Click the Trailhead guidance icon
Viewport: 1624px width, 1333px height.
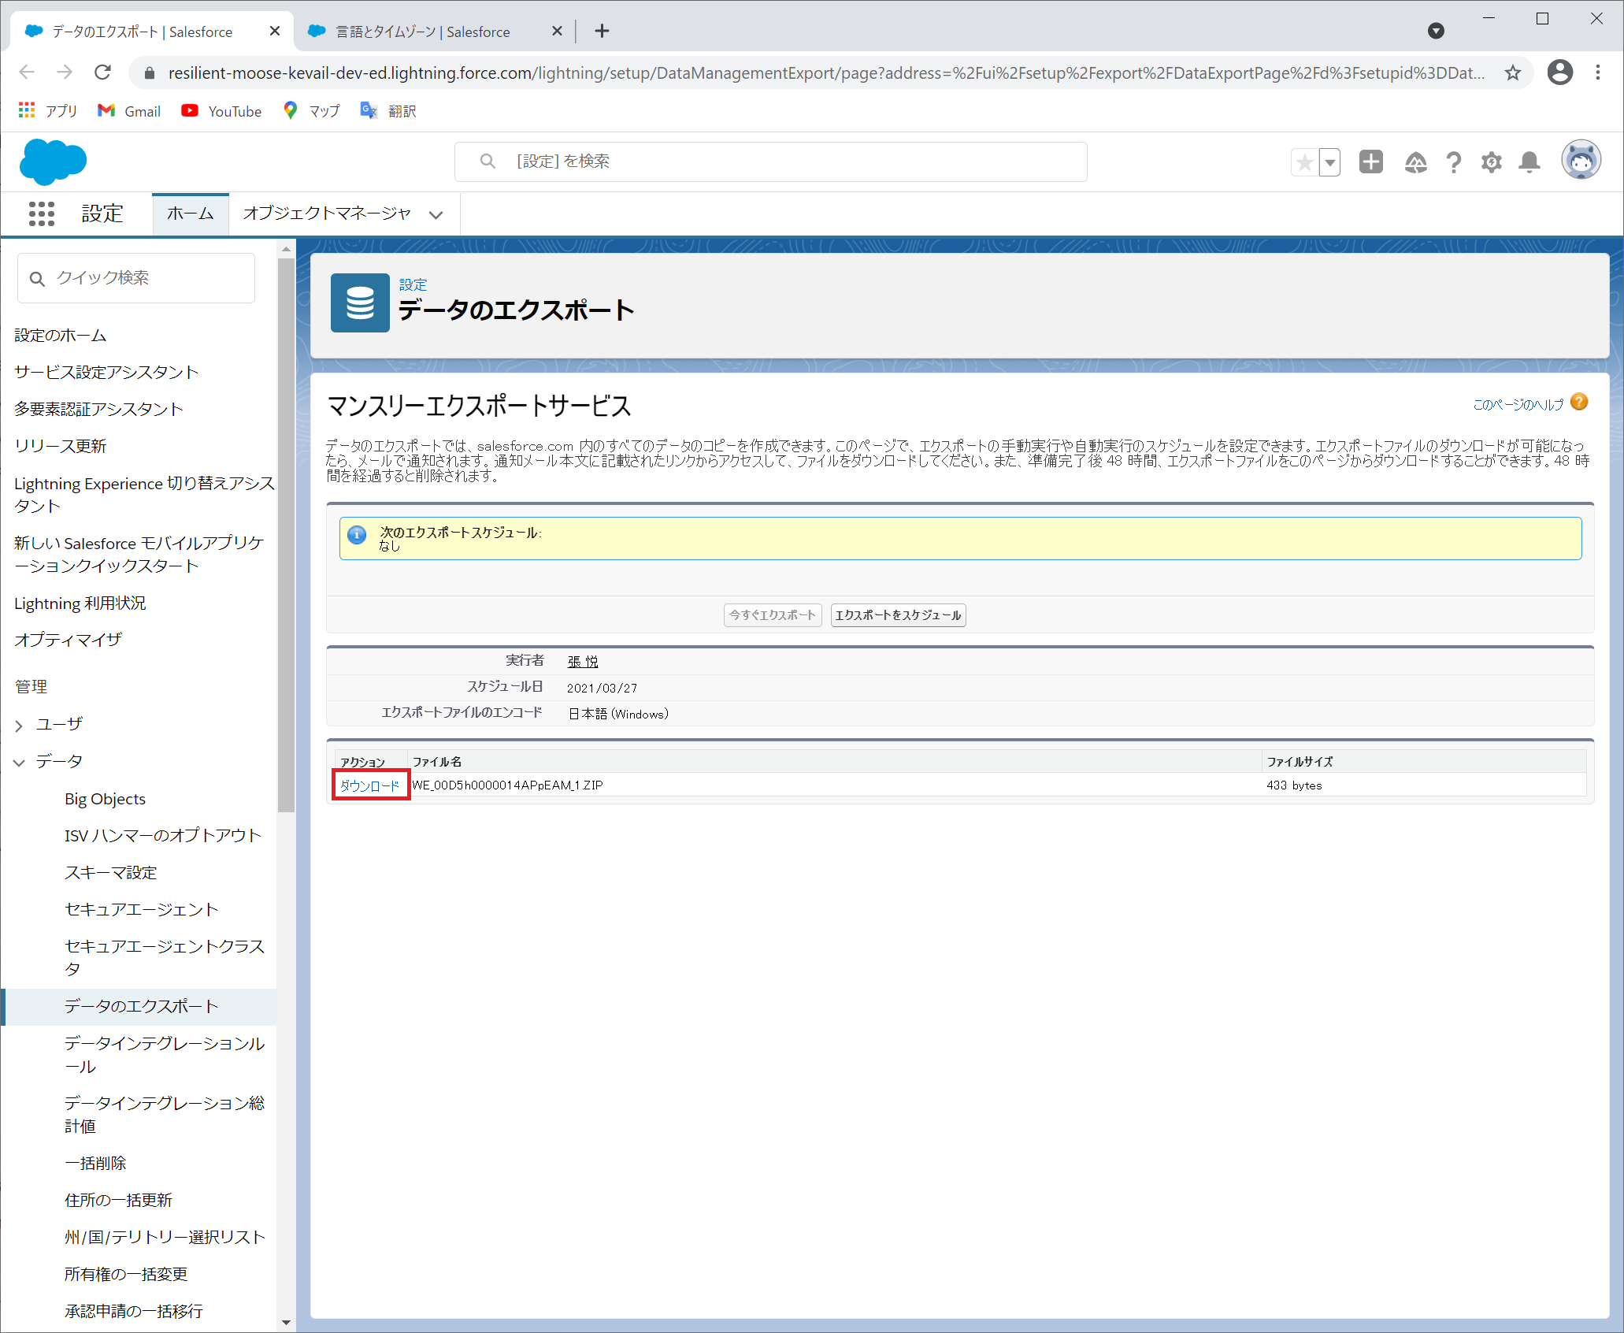1415,162
